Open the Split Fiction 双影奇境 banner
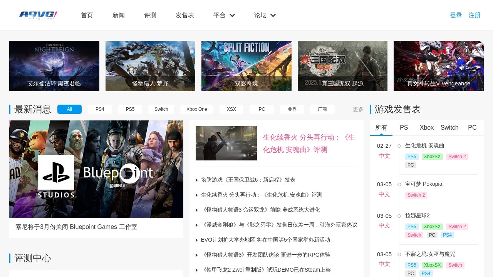Viewport: 493px width, 277px height. click(x=246, y=66)
